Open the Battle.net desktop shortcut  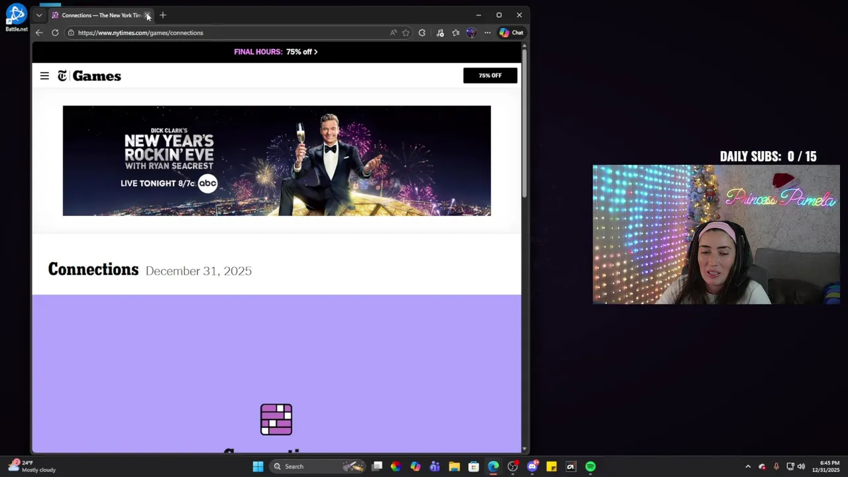[x=16, y=18]
